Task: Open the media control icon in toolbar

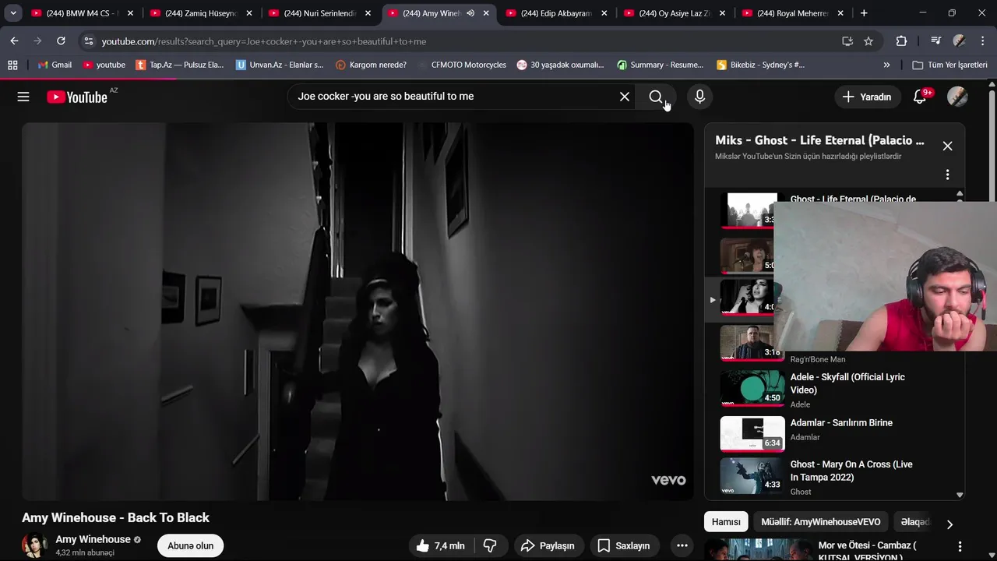Action: pyautogui.click(x=935, y=41)
